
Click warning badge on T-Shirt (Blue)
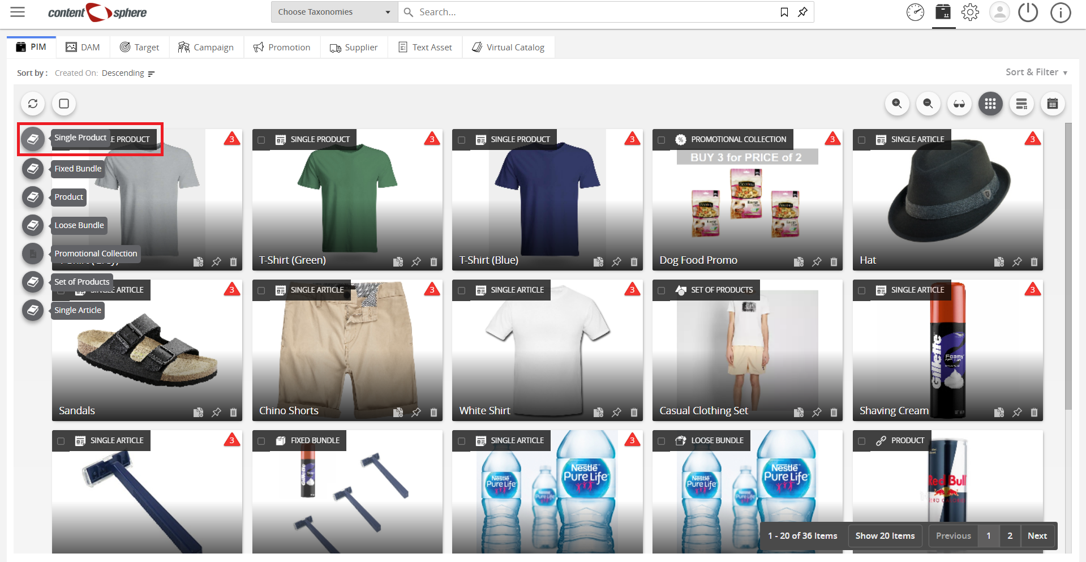point(632,139)
